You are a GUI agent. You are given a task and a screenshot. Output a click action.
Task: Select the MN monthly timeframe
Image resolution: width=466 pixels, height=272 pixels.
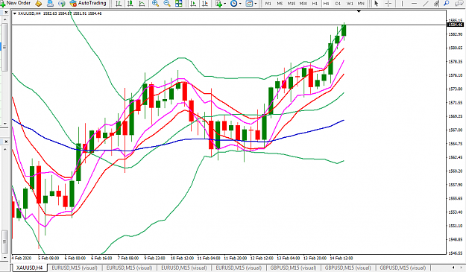[361, 4]
